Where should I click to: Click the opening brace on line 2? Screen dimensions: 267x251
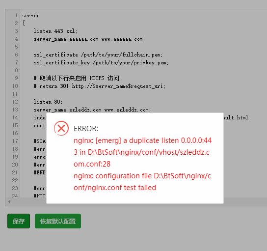(x=24, y=23)
